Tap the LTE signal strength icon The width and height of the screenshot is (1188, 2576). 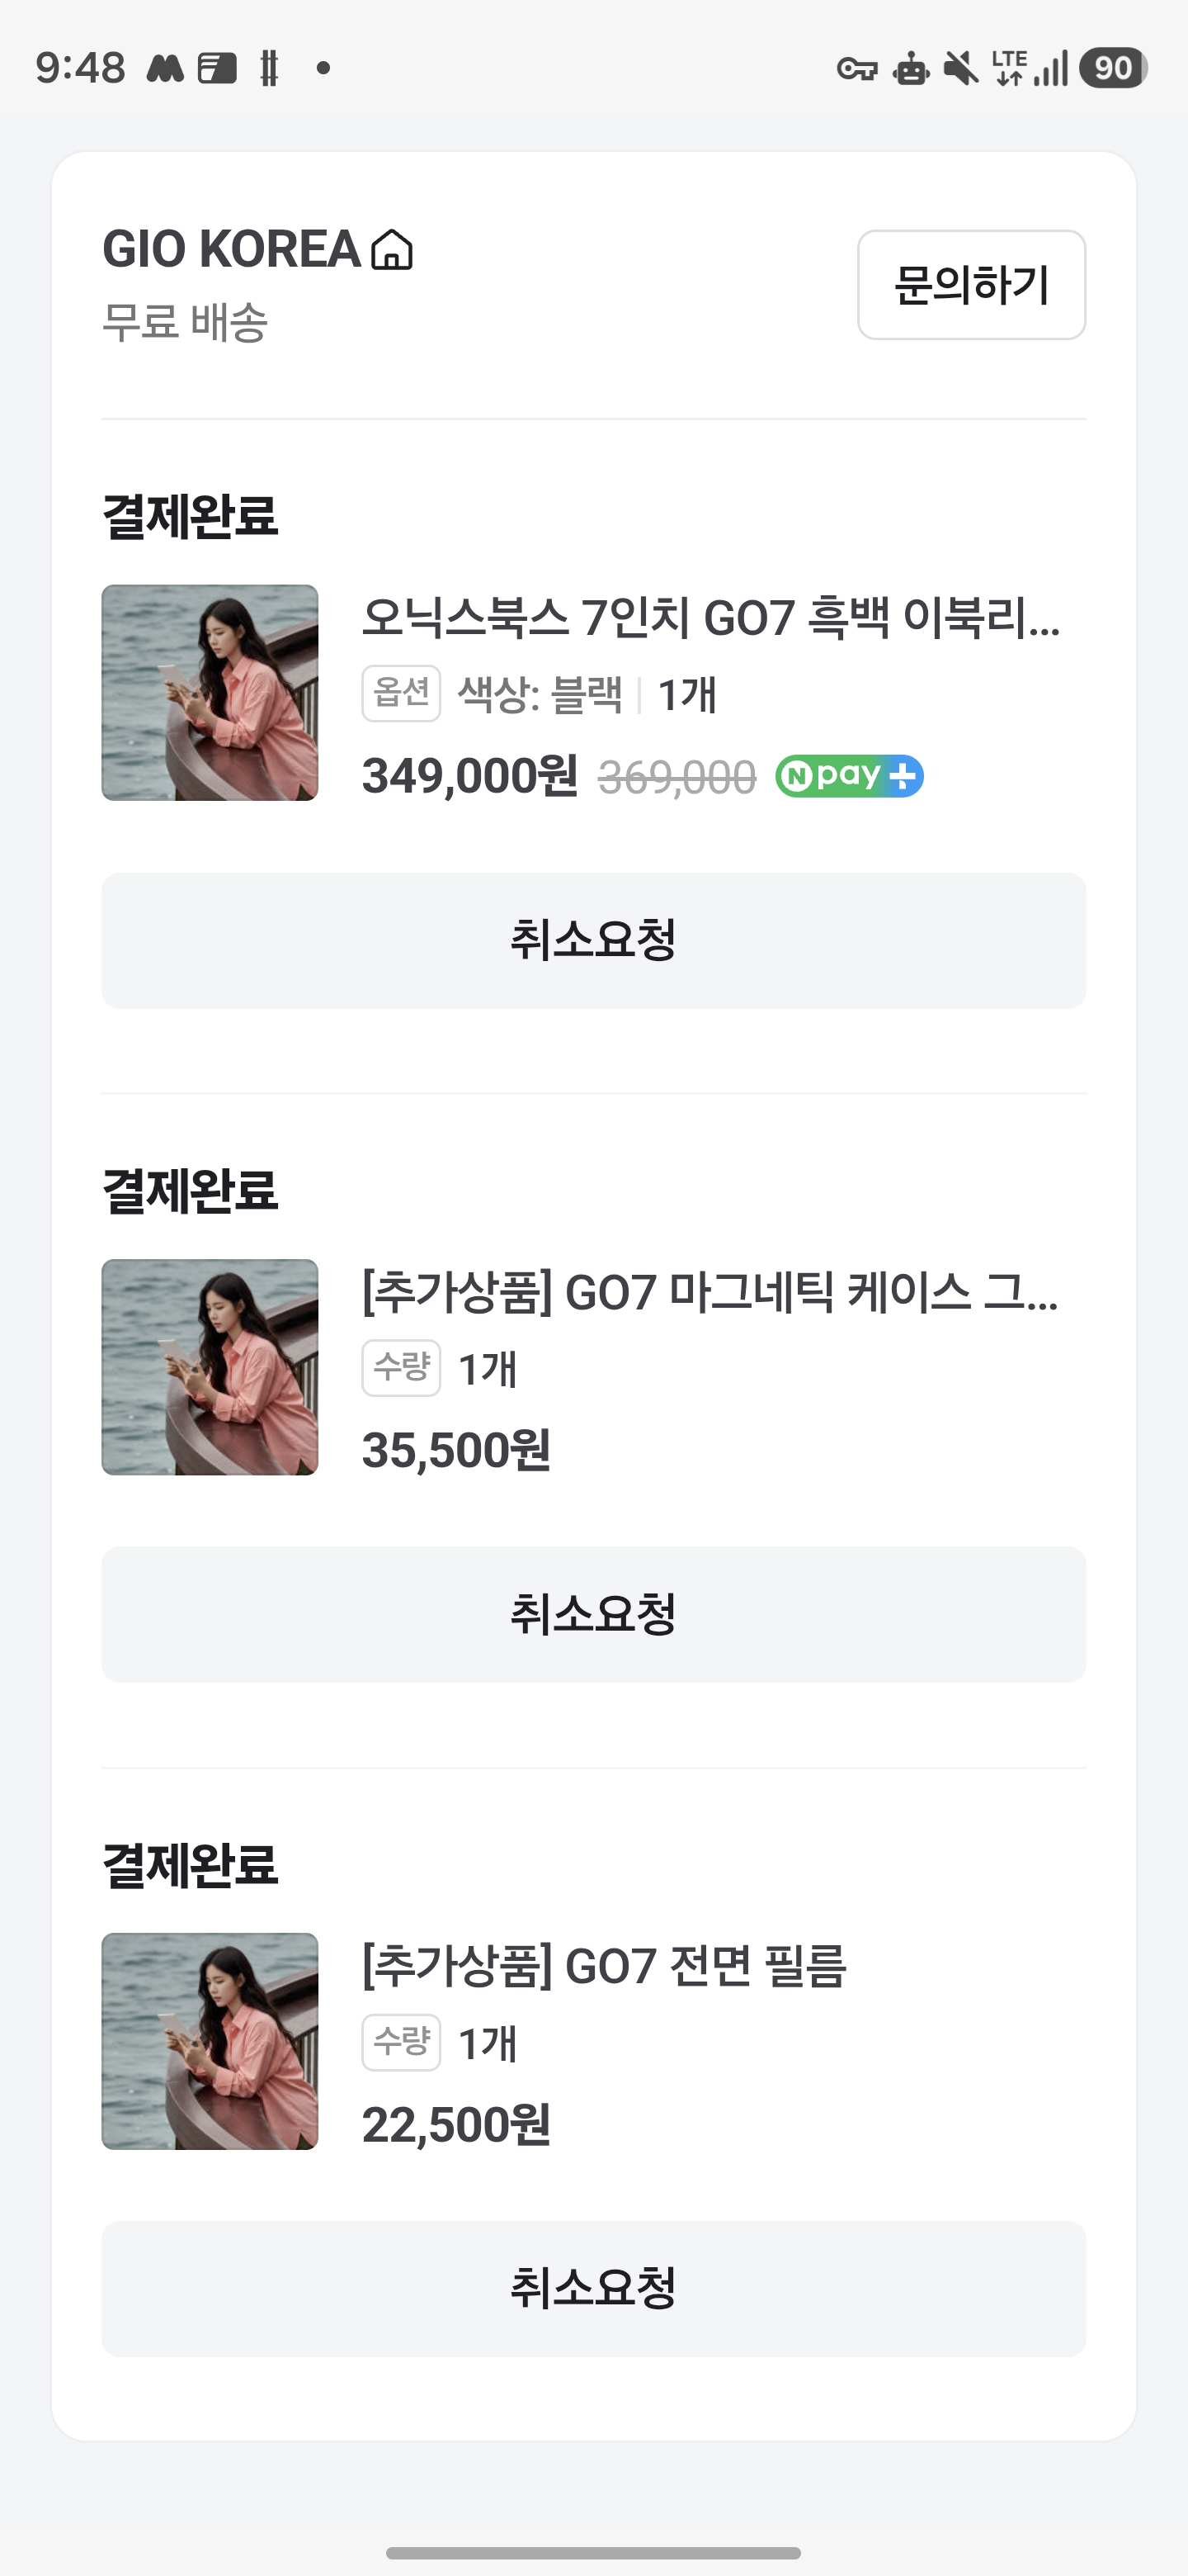tap(1030, 68)
